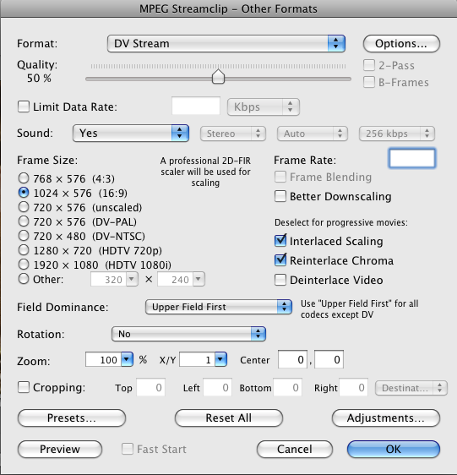Screen dimensions: 457x475
Task: Select 768 × 576 (4:3) frame size
Action: tap(24, 178)
